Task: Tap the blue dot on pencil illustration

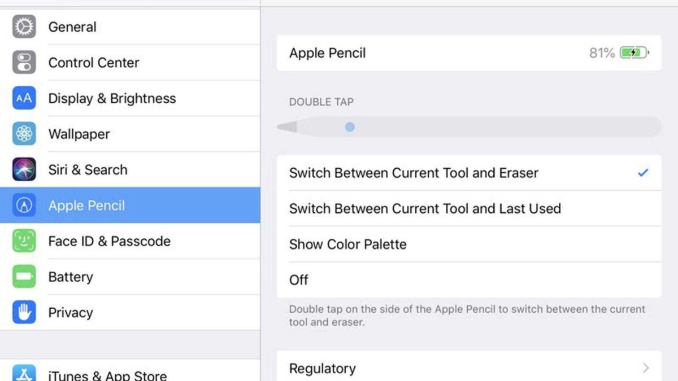Action: (350, 127)
